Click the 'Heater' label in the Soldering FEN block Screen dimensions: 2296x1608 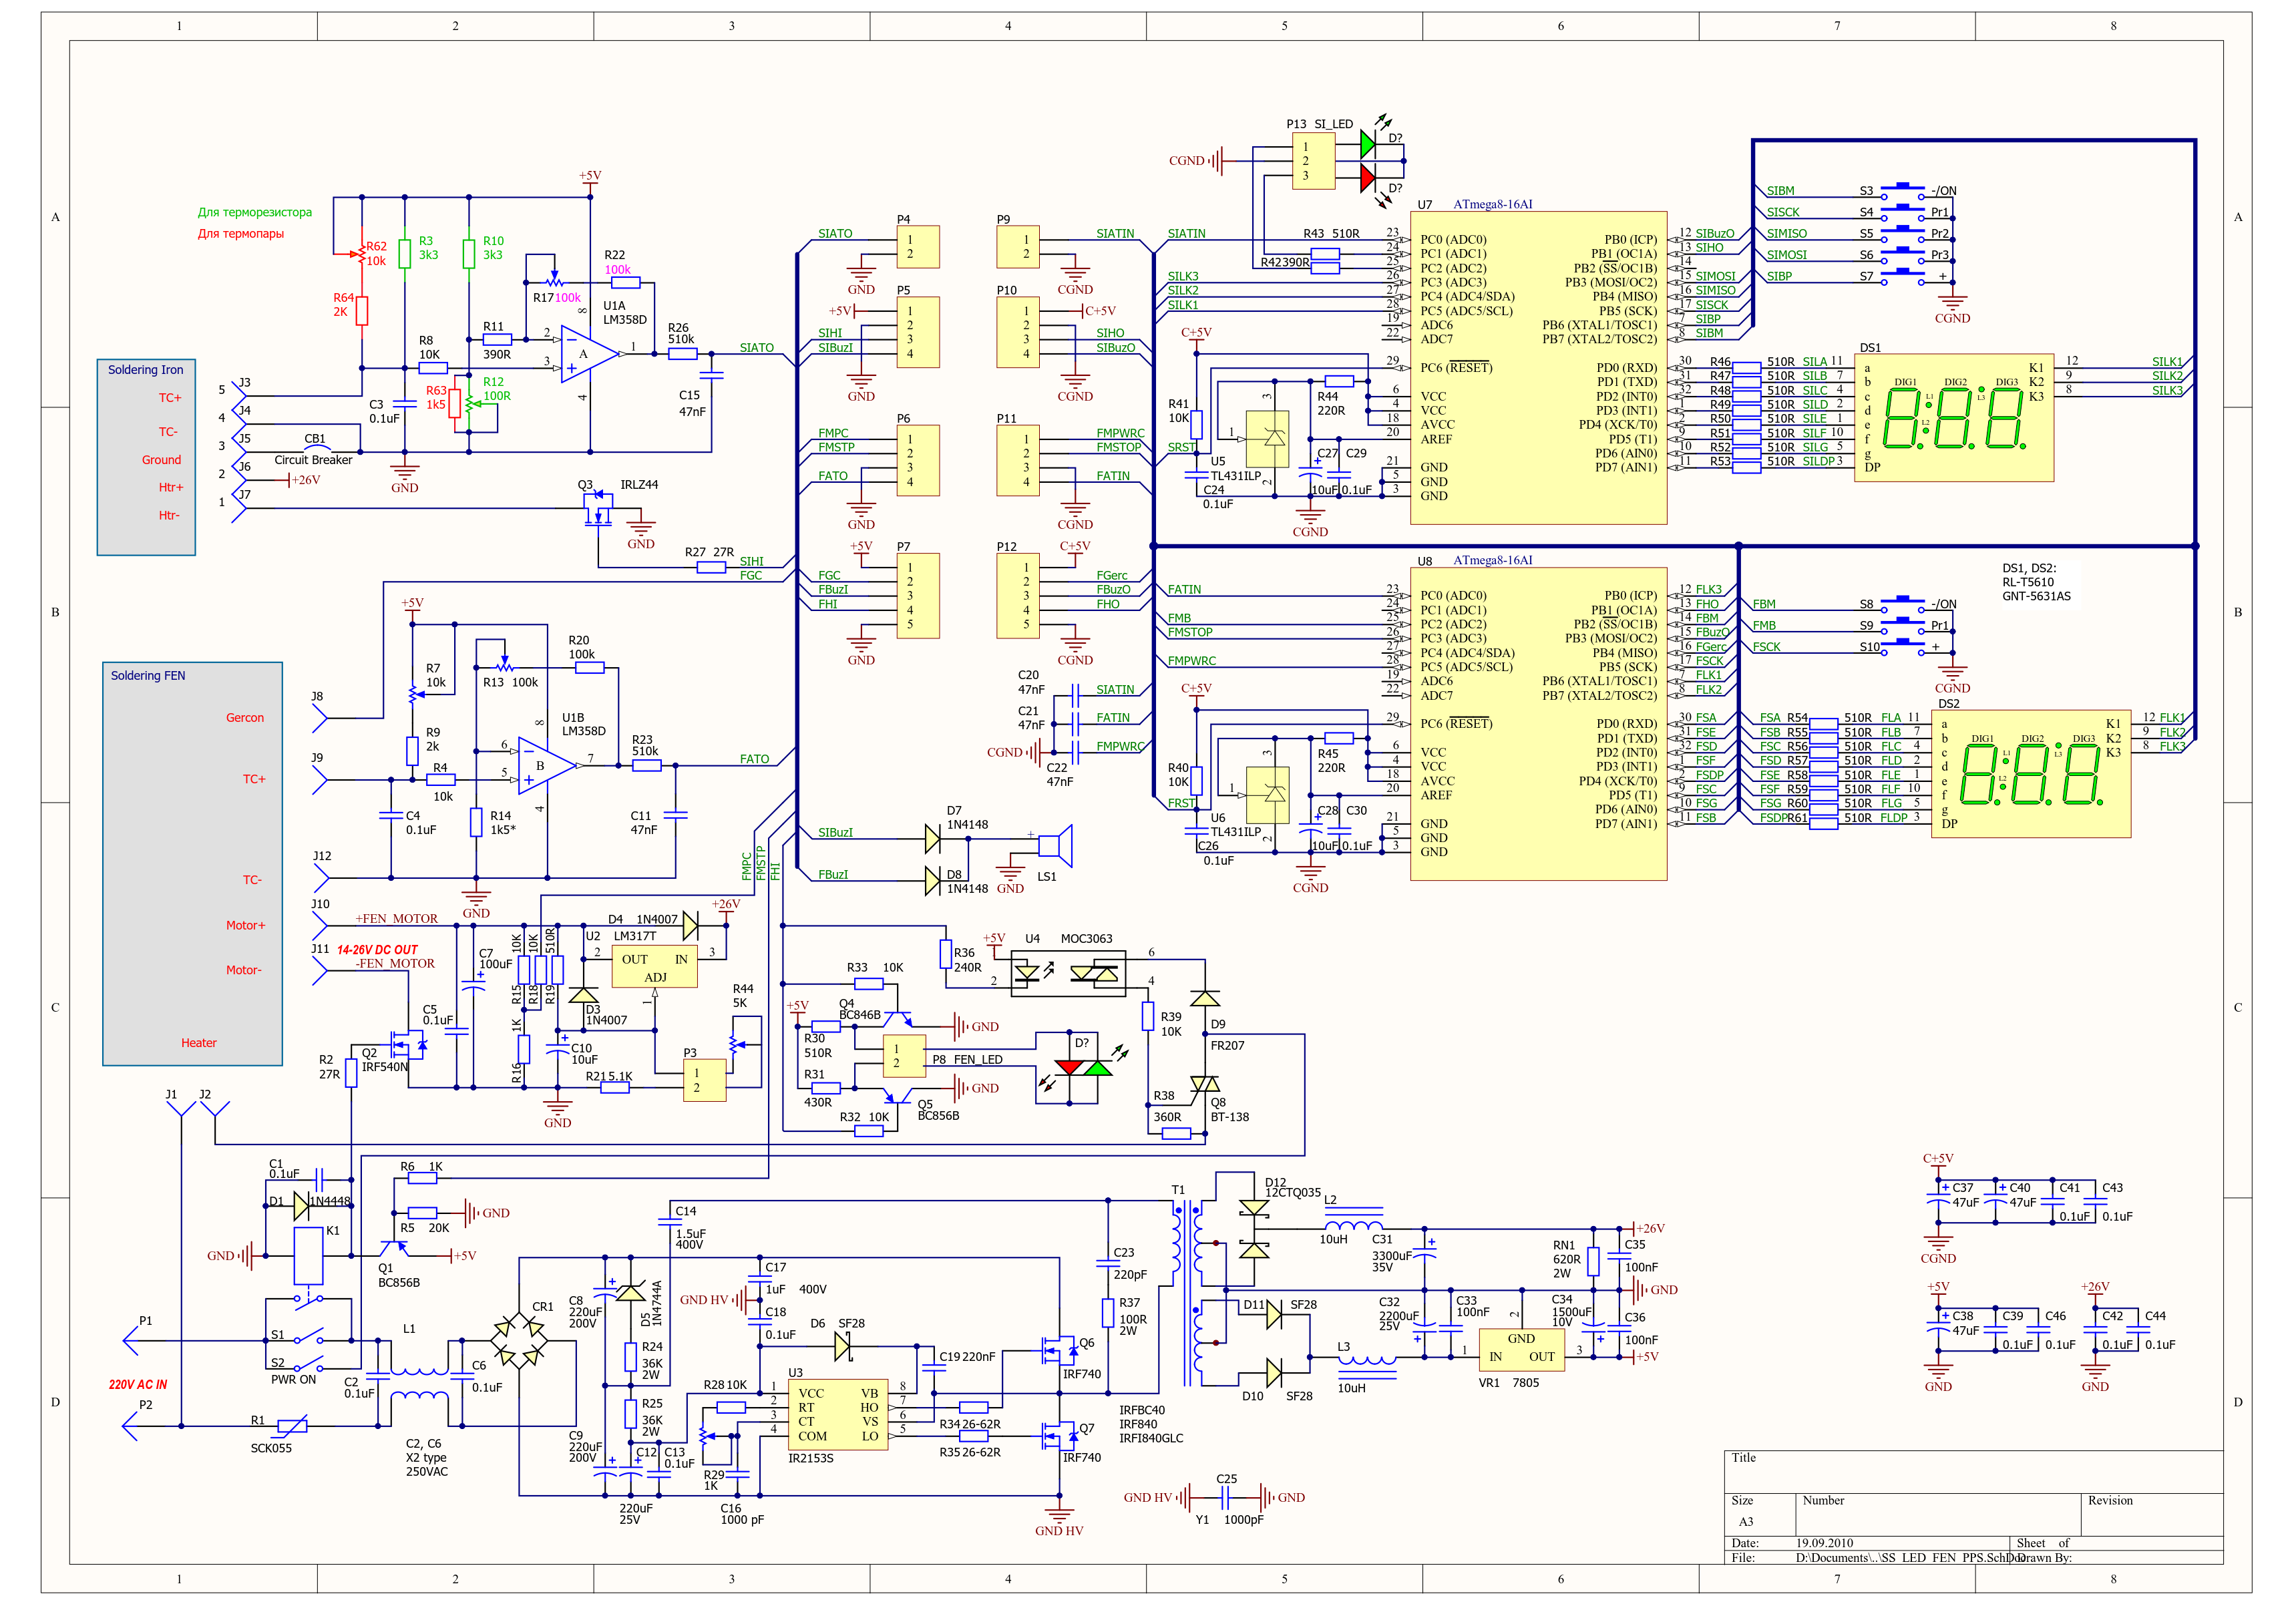tap(199, 1043)
